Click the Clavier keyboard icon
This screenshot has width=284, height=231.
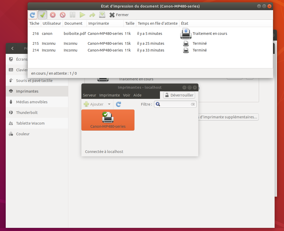click(11, 70)
